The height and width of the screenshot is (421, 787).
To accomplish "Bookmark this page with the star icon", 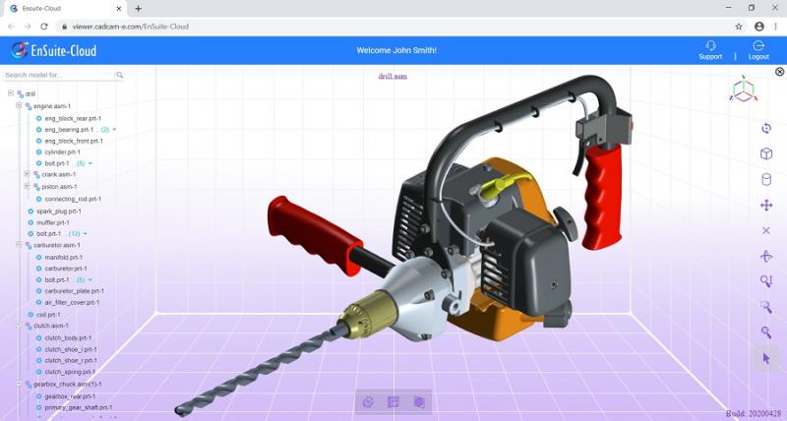I will [739, 27].
